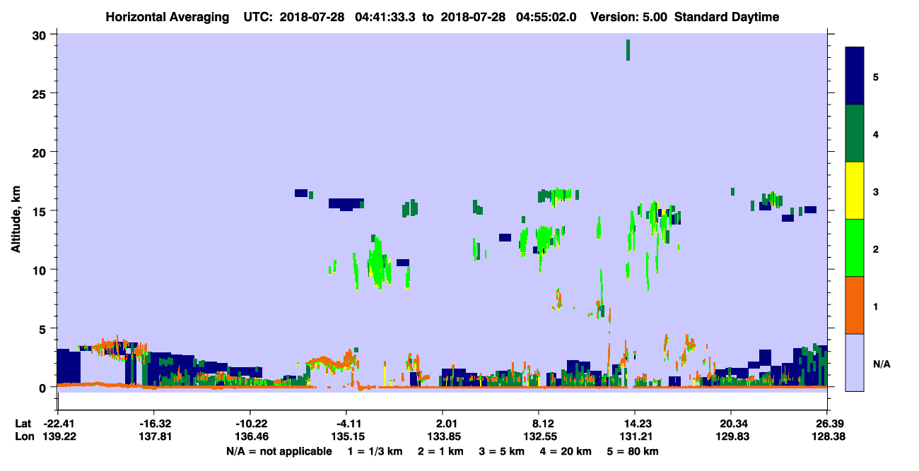
Task: Click the isolated green feature near 29 km altitude
Action: pyautogui.click(x=628, y=49)
